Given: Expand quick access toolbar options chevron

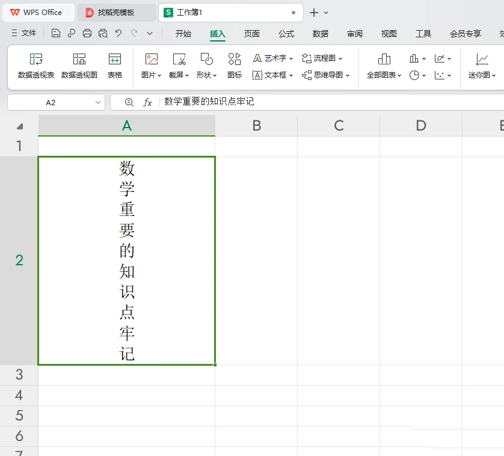Looking at the screenshot, I should [150, 33].
